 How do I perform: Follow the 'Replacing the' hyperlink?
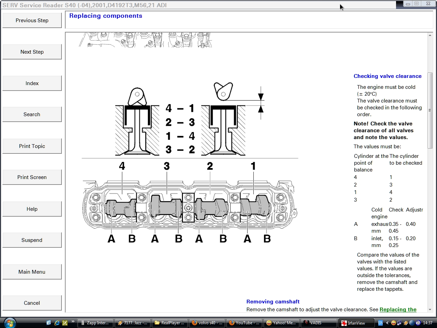[398, 310]
